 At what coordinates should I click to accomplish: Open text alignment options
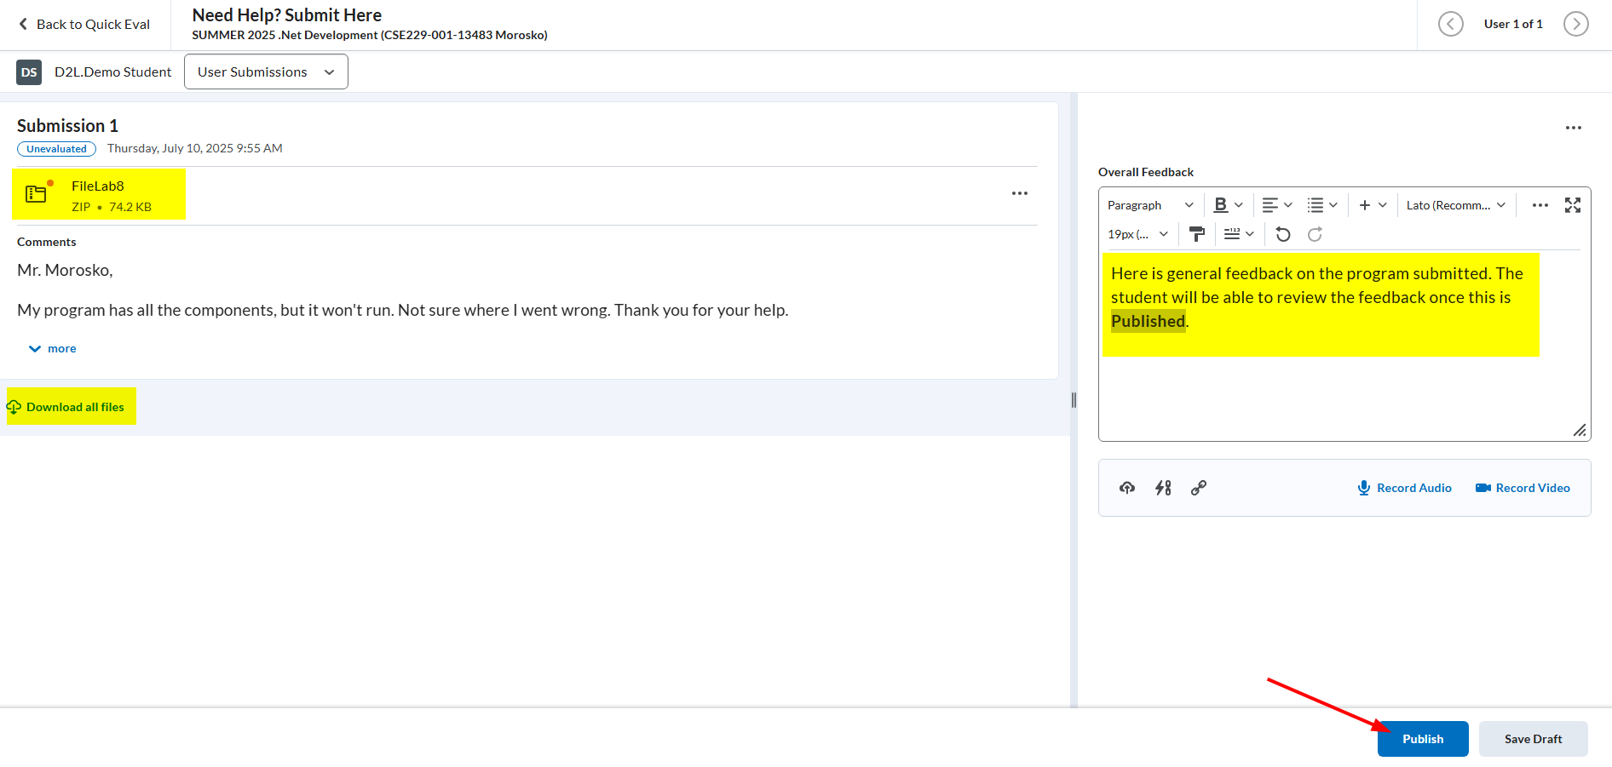[1277, 205]
